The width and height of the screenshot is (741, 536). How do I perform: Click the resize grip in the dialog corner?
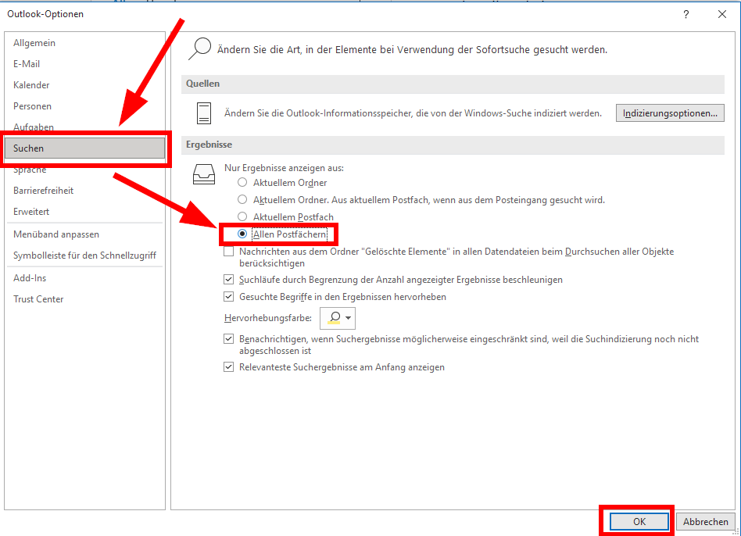(x=736, y=531)
